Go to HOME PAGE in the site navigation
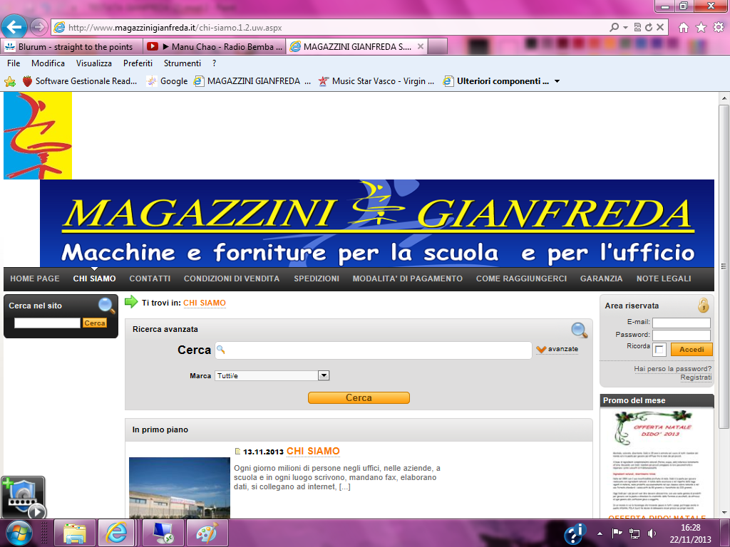This screenshot has height=547, width=730. coord(35,278)
